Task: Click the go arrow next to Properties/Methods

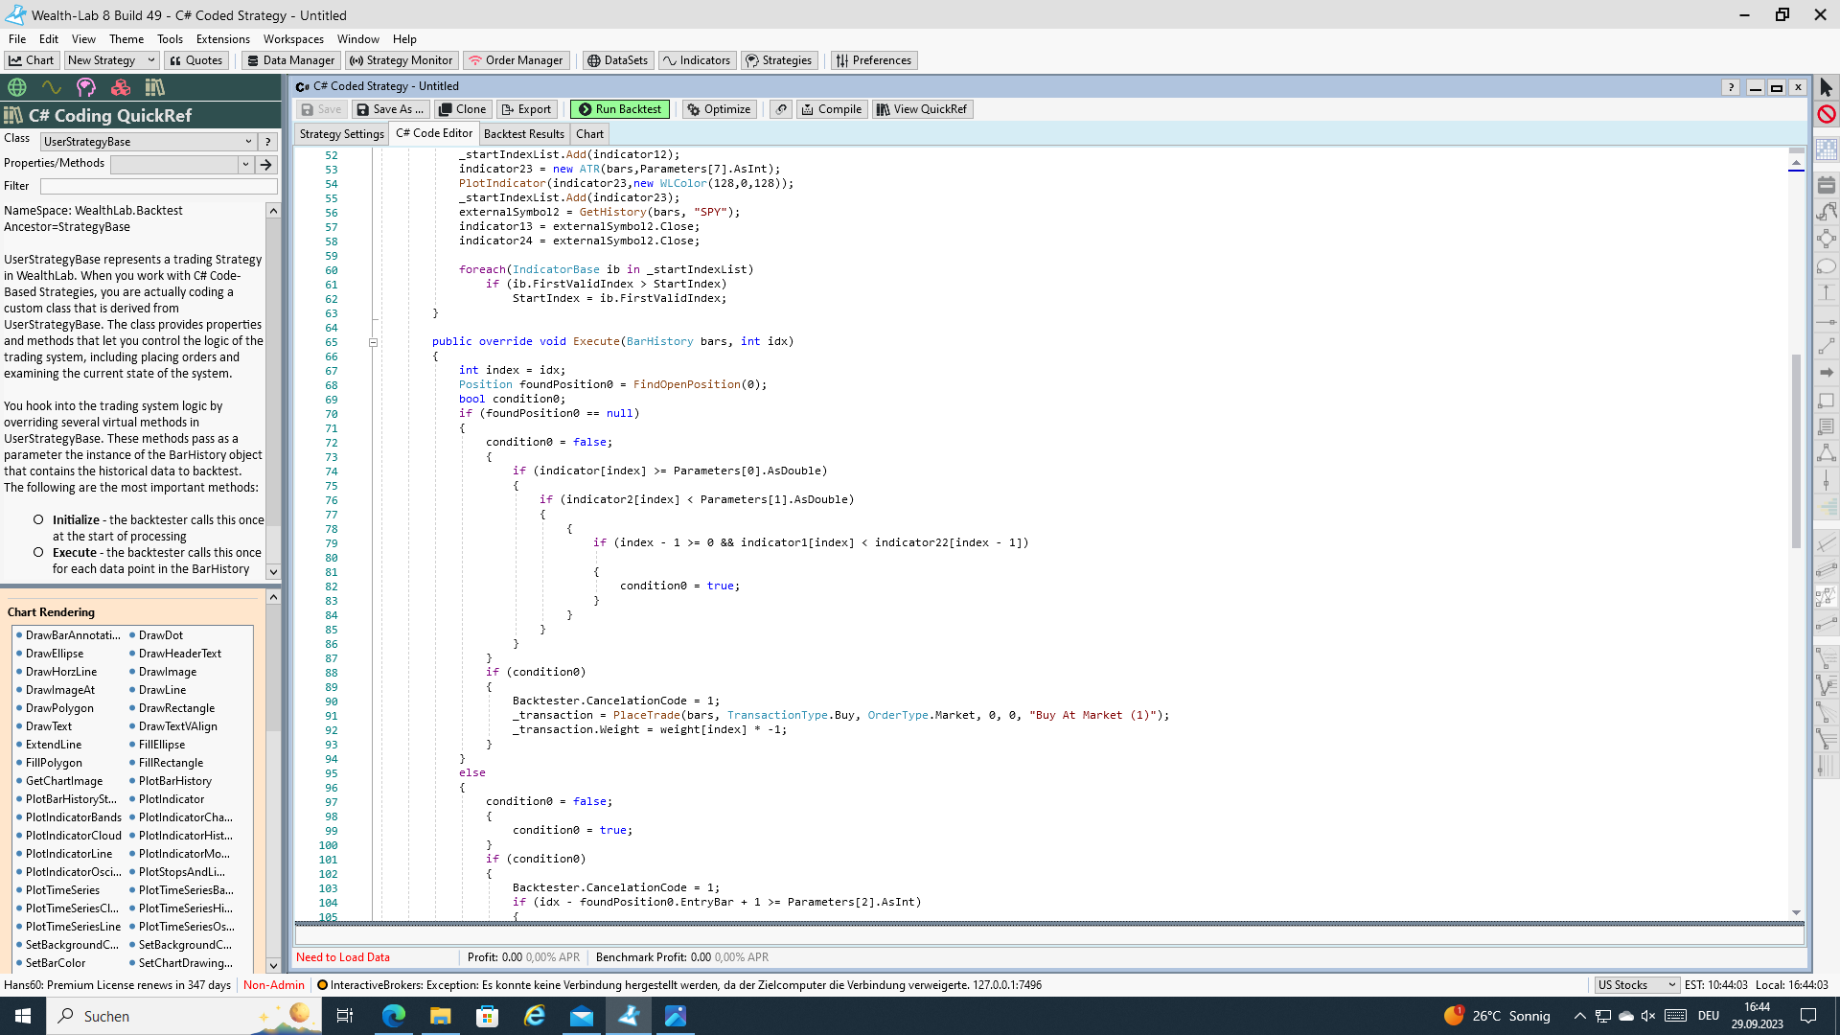Action: (266, 164)
